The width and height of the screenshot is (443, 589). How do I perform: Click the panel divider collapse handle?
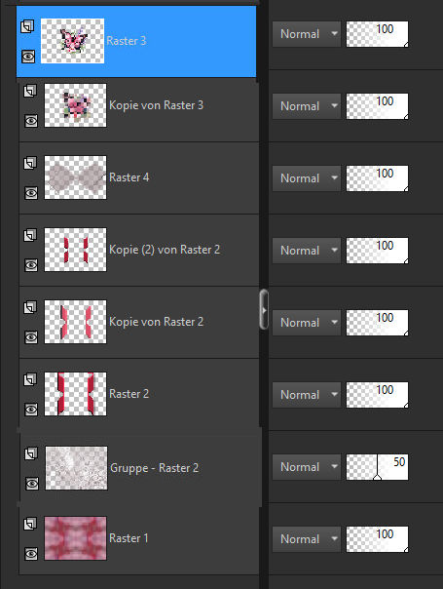[264, 309]
